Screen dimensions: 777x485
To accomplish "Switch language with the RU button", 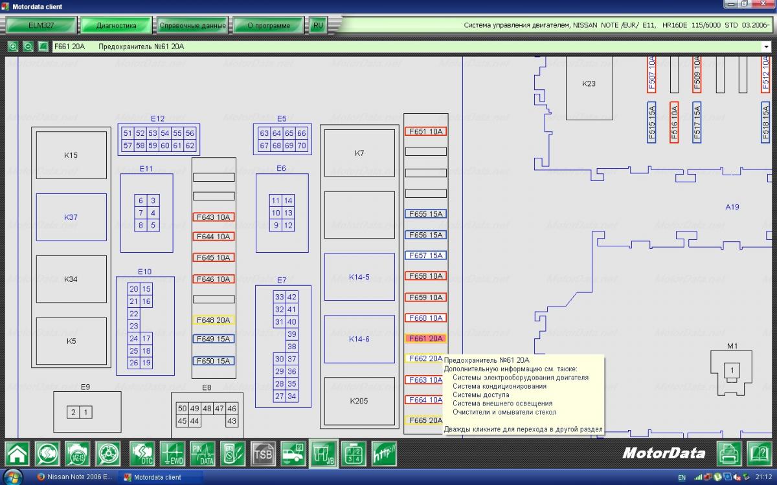I will click(x=317, y=26).
